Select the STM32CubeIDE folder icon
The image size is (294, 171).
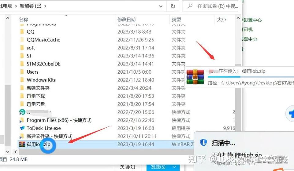coord(22,64)
